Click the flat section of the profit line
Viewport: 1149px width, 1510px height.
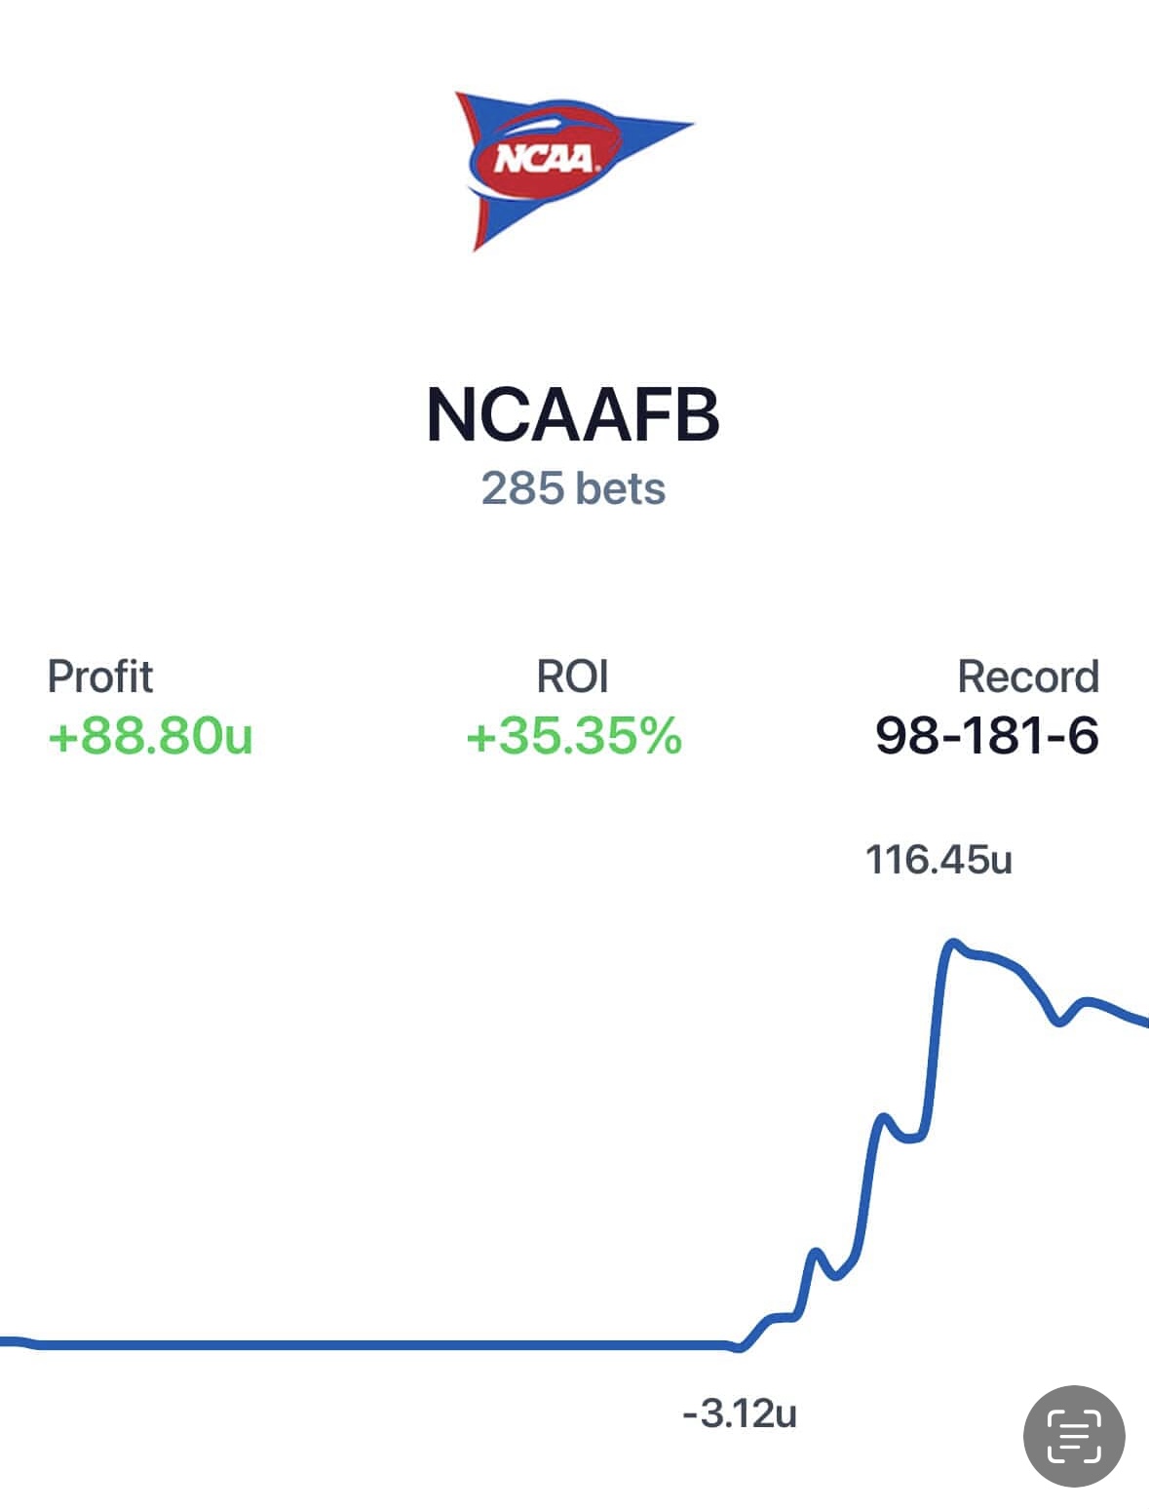(x=390, y=1345)
